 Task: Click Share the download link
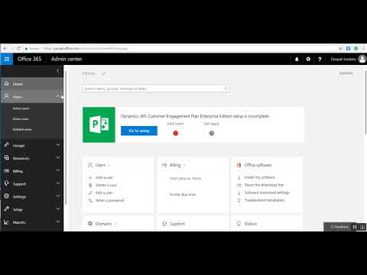(x=264, y=185)
